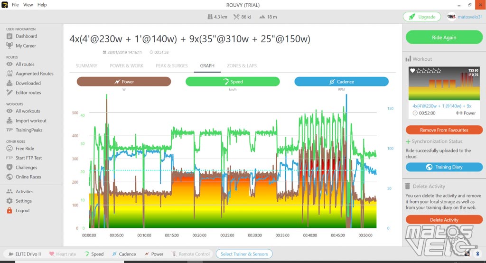This screenshot has width=486, height=263.
Task: Click the 18 m elevation icon
Action: 262,17
